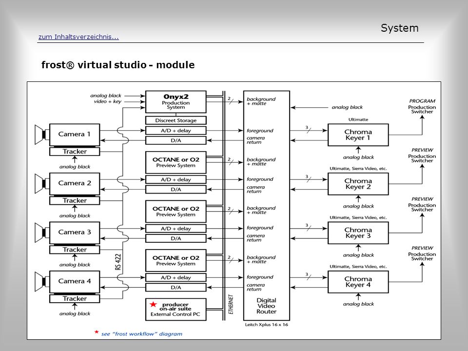Click the lens icon of Camera 4
This screenshot has width=468, height=351.
[42, 281]
